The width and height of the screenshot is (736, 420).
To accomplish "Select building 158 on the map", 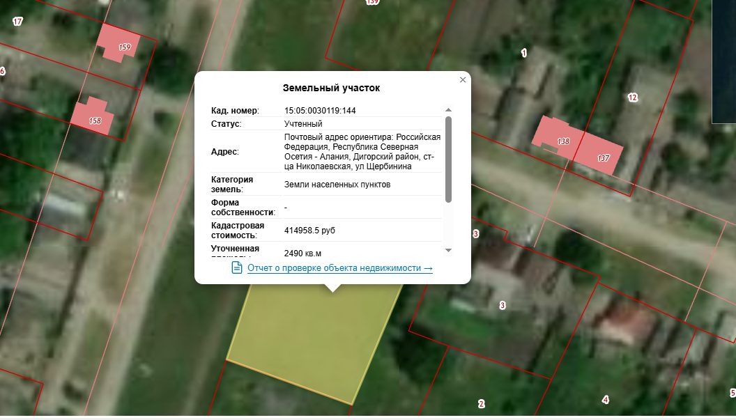I will [x=93, y=116].
